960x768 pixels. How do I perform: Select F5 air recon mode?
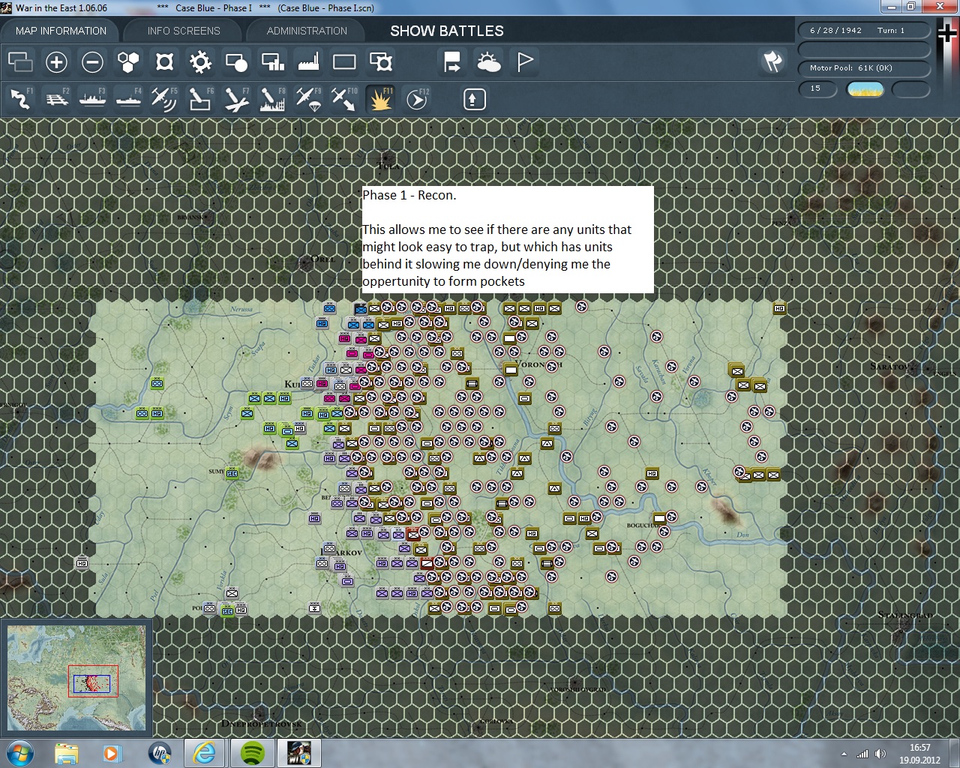(164, 99)
